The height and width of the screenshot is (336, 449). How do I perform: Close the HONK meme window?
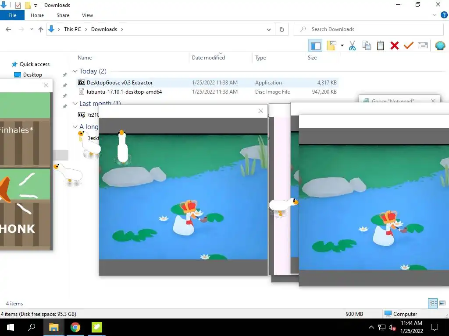46,85
